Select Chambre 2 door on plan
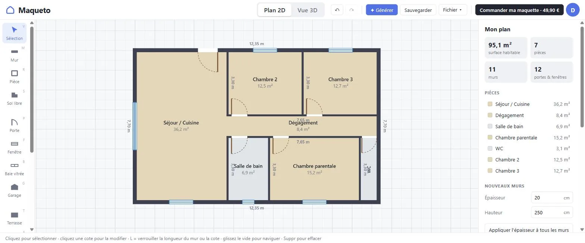585x243 pixels. pyautogui.click(x=239, y=107)
